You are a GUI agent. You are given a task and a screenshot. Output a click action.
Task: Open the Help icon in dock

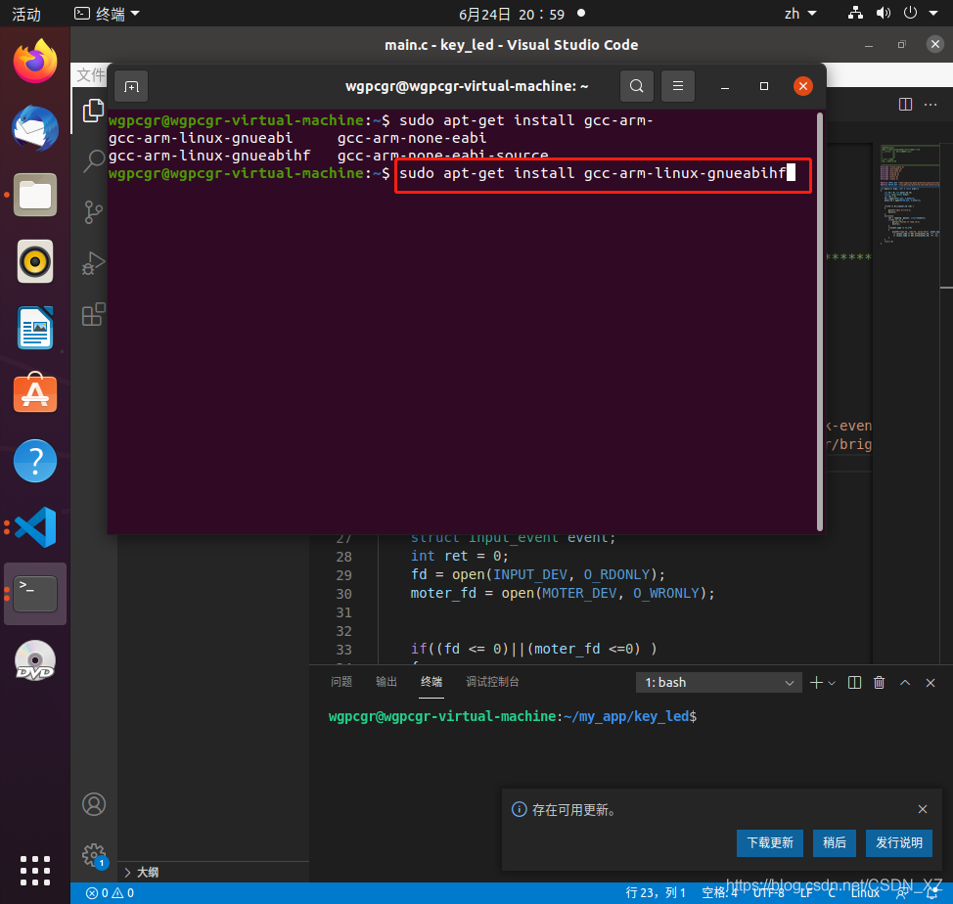(35, 461)
